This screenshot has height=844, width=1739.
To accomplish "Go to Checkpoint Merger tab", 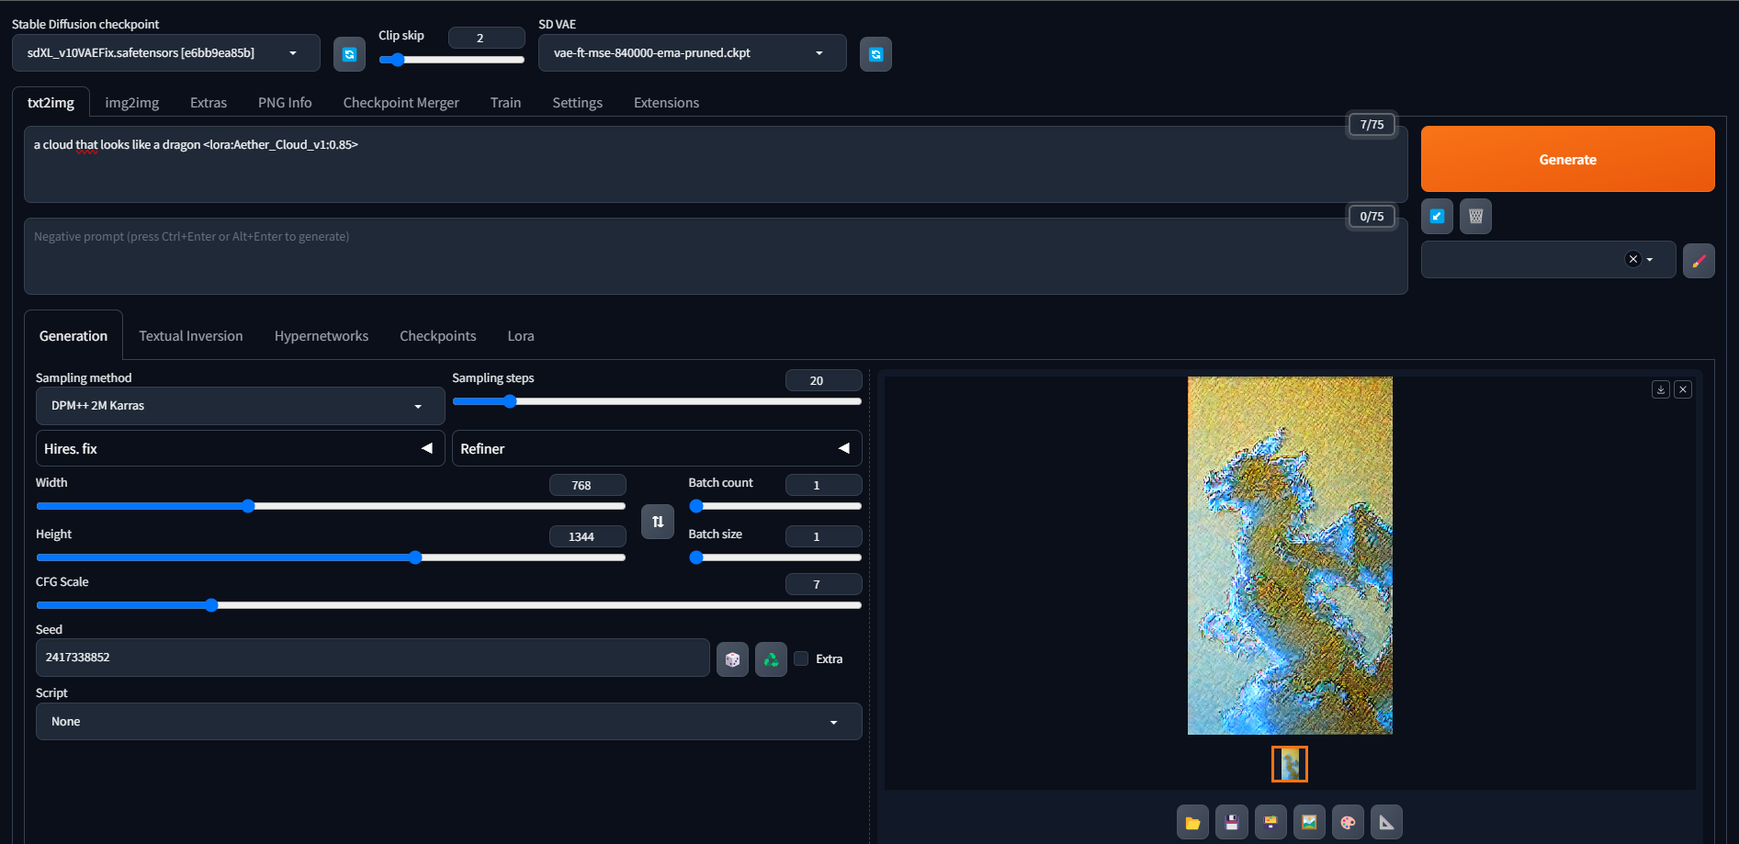I will (401, 103).
